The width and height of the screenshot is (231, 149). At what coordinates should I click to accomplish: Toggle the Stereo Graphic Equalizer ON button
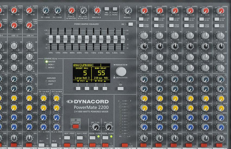pos(131,24)
